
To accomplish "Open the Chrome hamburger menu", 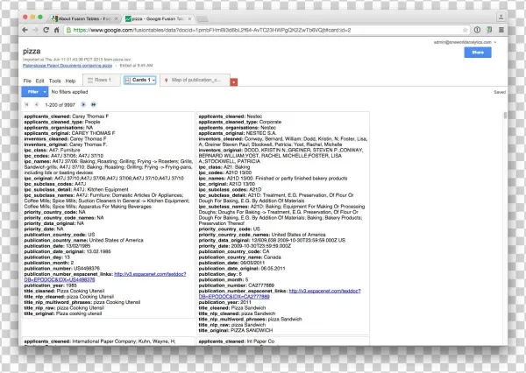I will [501, 30].
